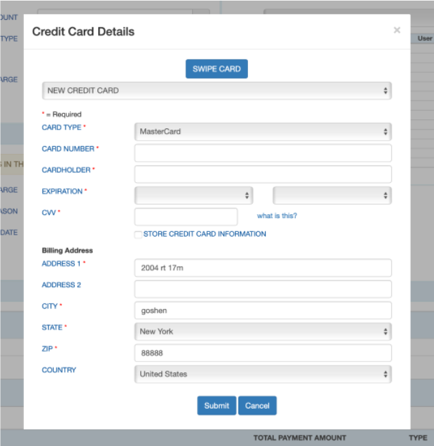Click the City field containing goshen
This screenshot has width=434, height=446.
263,310
